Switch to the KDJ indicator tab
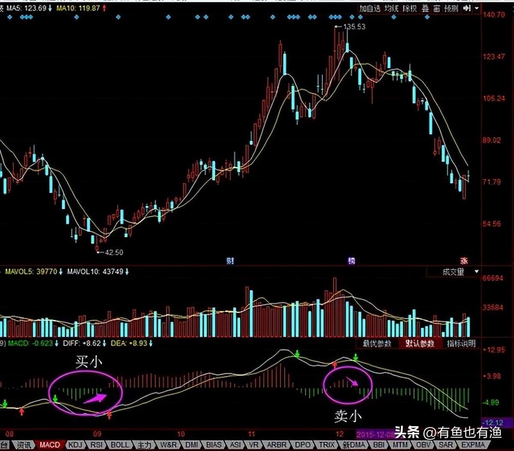This screenshot has height=451, width=514. tap(75, 445)
